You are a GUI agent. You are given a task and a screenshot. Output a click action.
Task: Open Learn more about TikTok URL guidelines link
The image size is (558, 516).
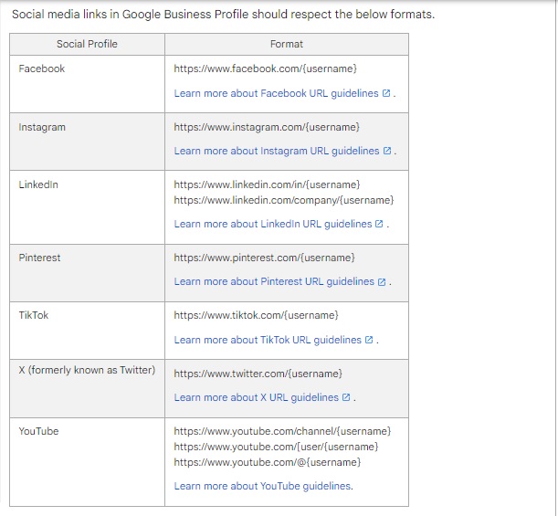pyautogui.click(x=268, y=340)
